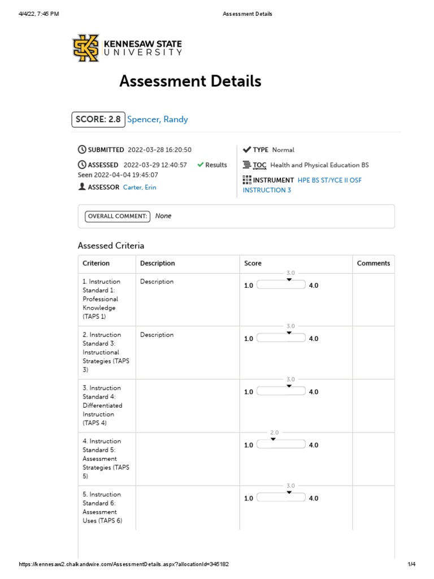Click the grid icon beside INSTRUMENT

[x=247, y=180]
